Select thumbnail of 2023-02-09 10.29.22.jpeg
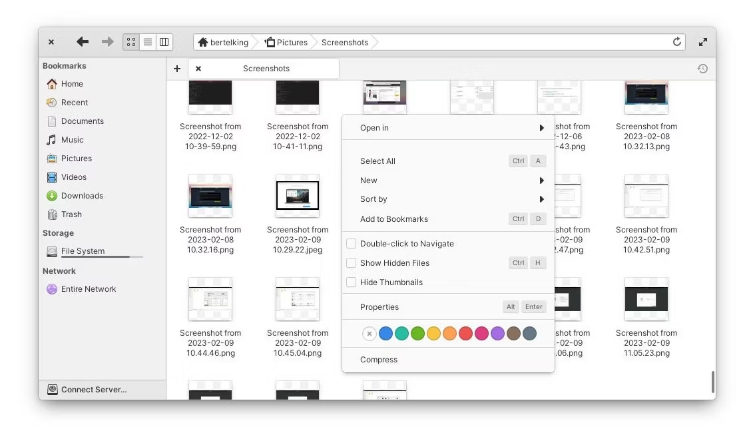 point(298,196)
